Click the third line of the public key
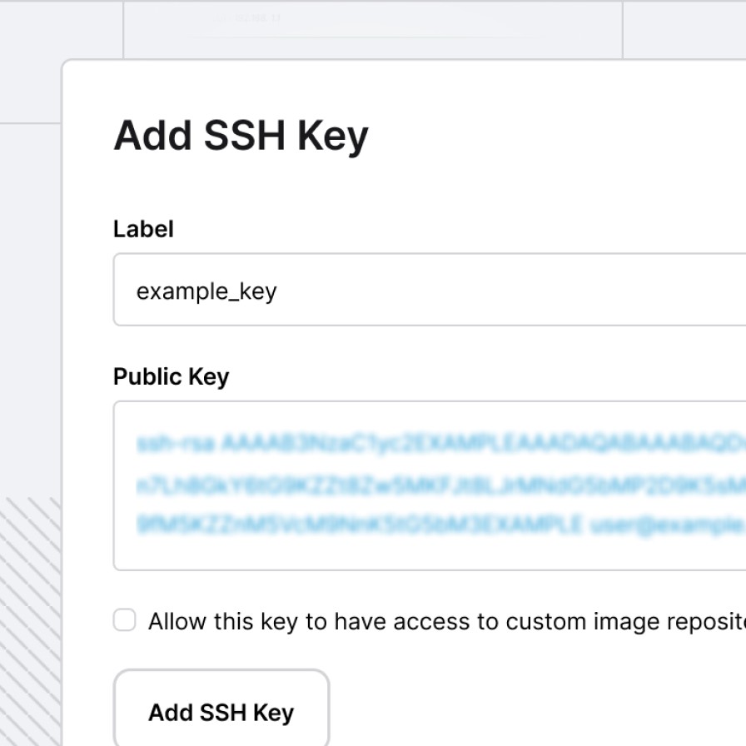Screen dimensions: 746x746 358,525
